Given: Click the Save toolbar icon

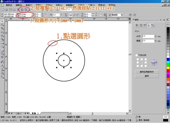Looking at the screenshot, I should click(x=10, y=10).
